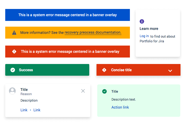
Task: Click the error diamond icon in red system banner
Action: (14, 52)
